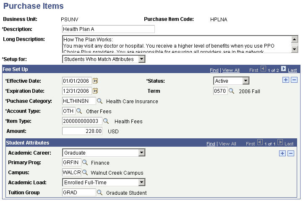Click Find link in Fee Set Up header

[x=214, y=70]
